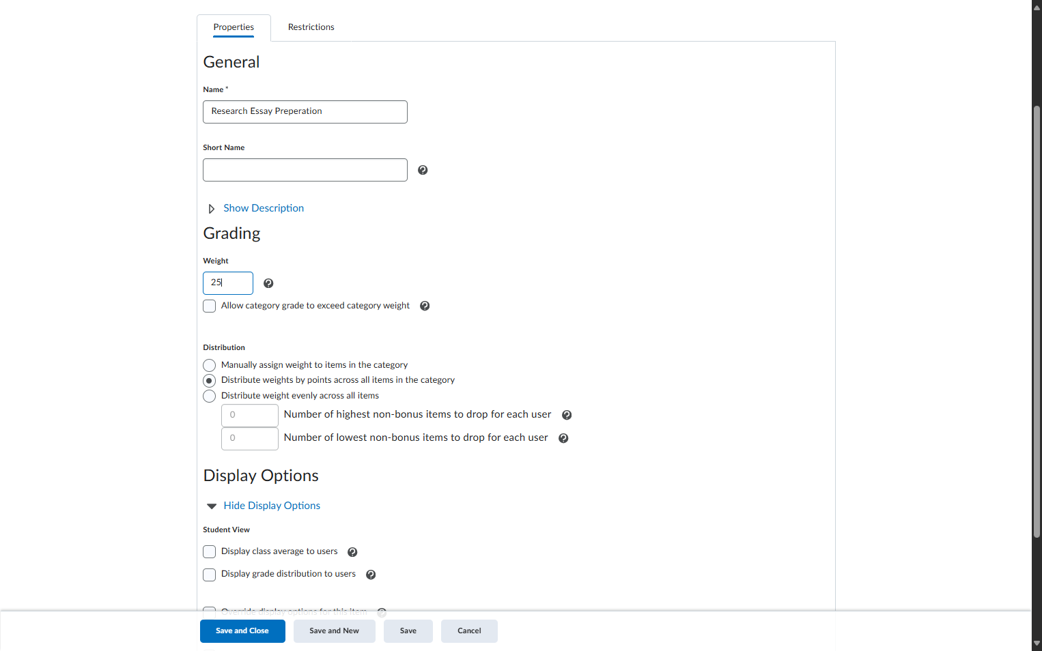Collapse Hide Display Options section
Viewport: 1042px width, 651px height.
tap(272, 506)
